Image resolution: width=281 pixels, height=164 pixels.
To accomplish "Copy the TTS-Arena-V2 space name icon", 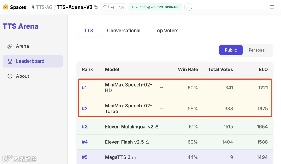I will [96, 7].
